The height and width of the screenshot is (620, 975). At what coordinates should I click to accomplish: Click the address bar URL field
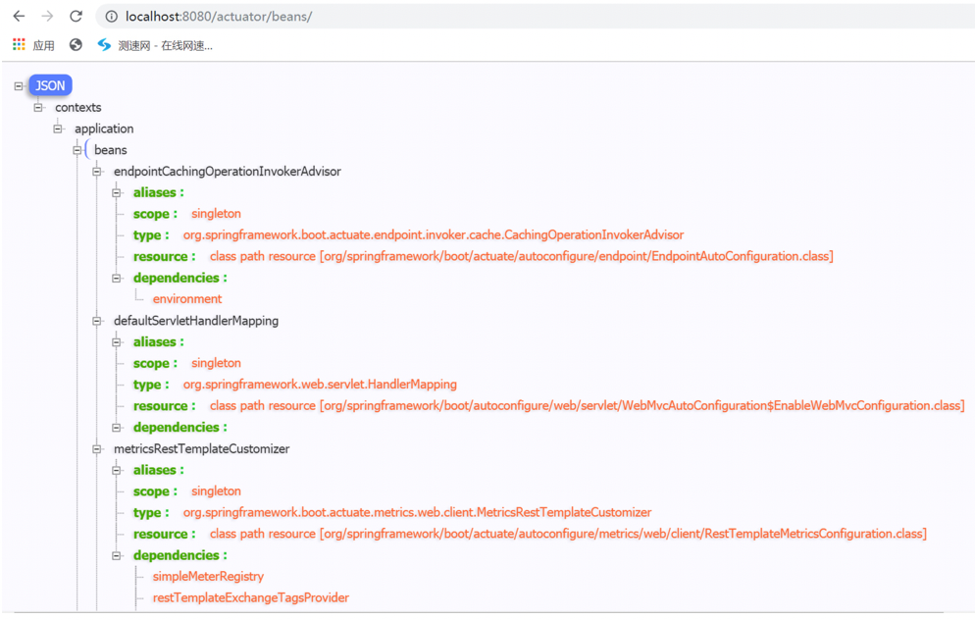(535, 17)
